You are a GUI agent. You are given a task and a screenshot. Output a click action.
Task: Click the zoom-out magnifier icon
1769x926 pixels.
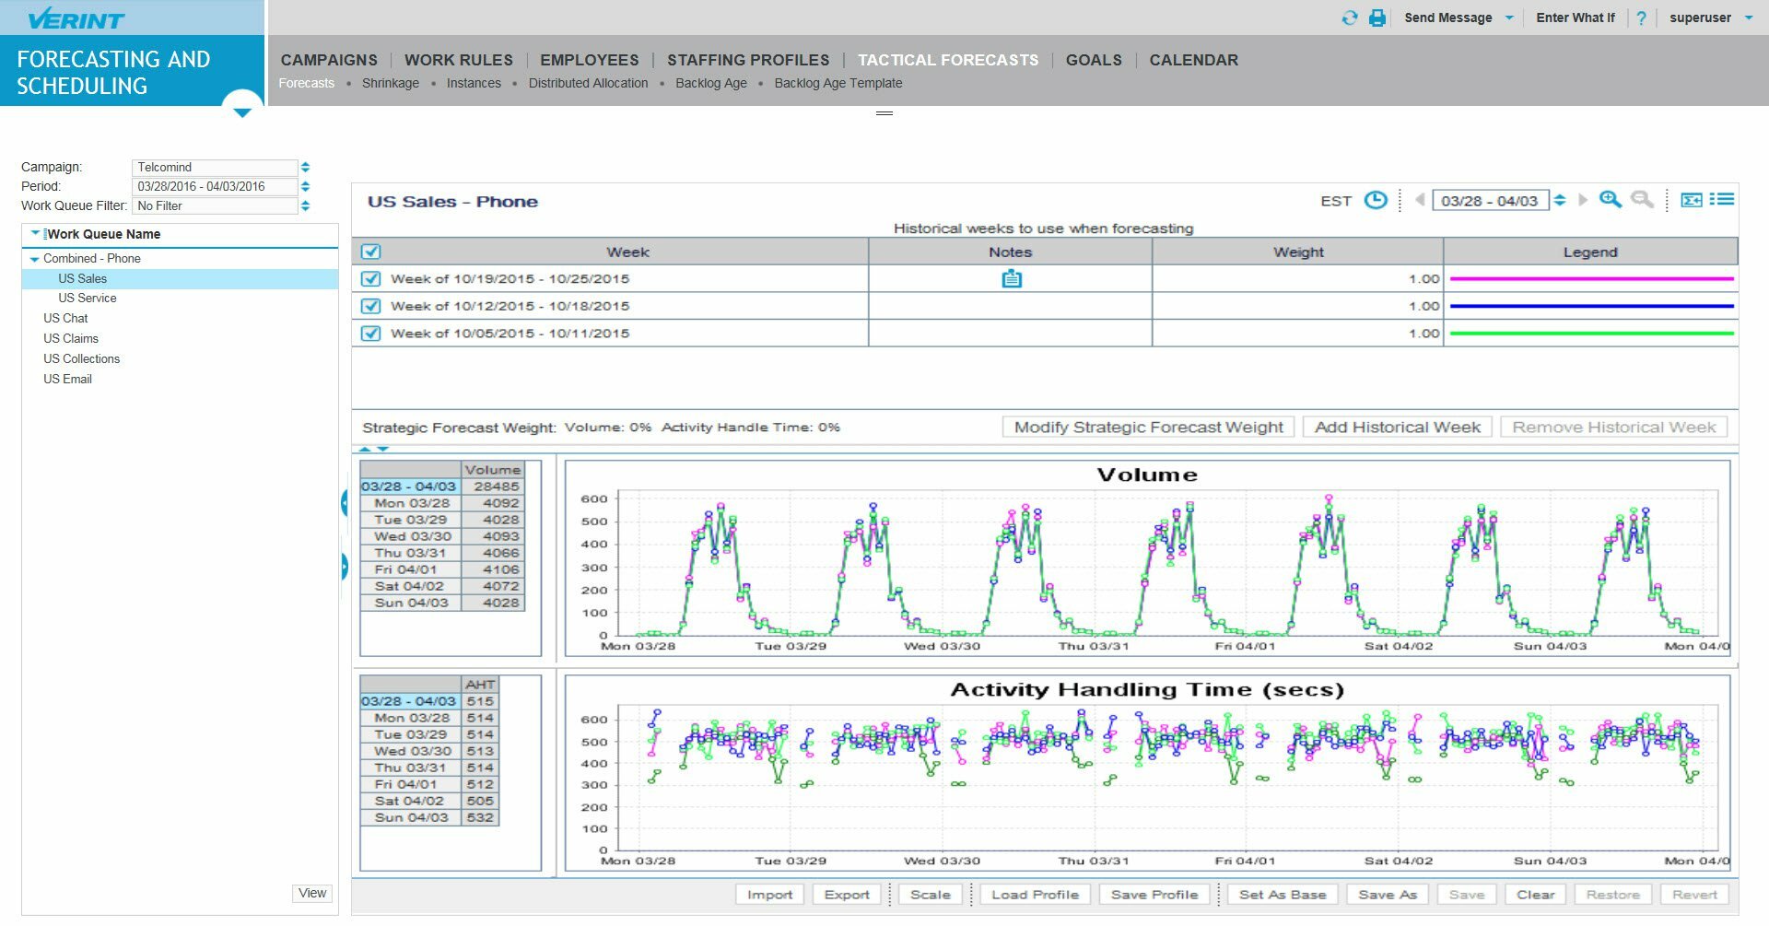click(1643, 199)
